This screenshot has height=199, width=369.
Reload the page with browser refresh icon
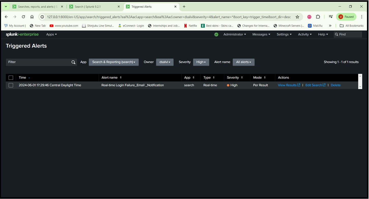click(x=23, y=17)
